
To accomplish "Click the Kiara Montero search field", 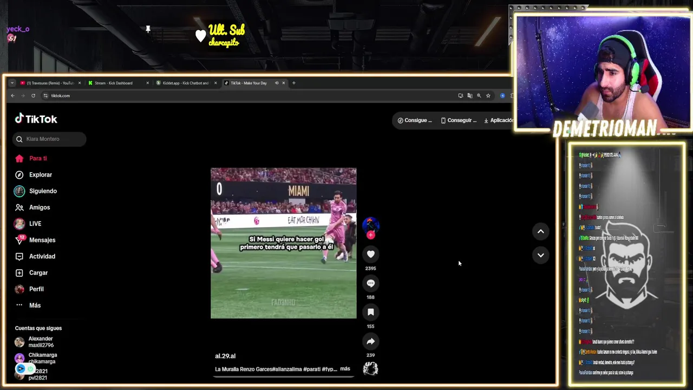I will (x=49, y=139).
